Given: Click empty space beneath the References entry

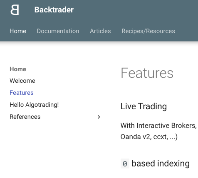Looking at the screenshot, I should coord(55,145).
